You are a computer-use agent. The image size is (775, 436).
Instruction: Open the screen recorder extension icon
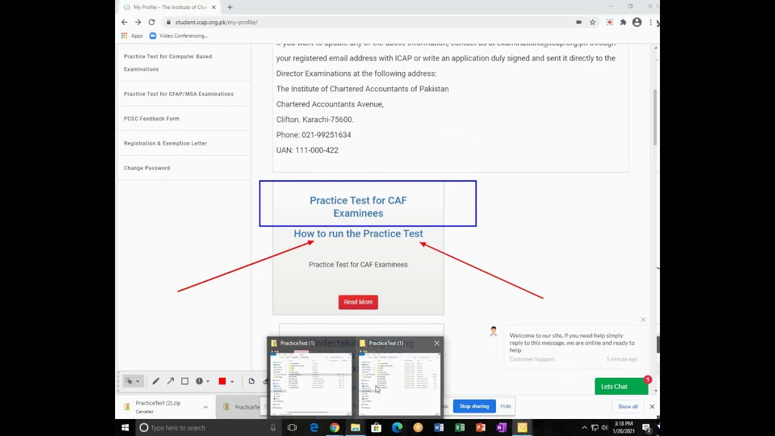coord(610,22)
